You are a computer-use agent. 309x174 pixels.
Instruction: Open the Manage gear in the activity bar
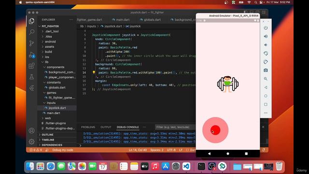(31, 142)
